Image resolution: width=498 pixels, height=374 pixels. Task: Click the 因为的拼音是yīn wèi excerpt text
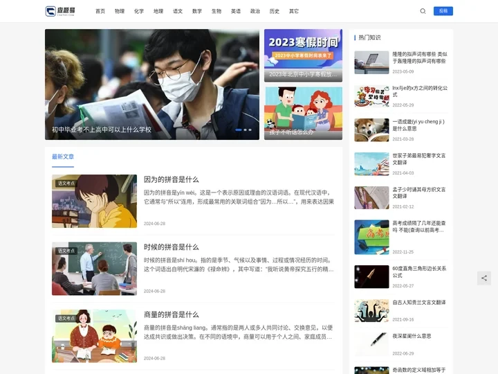pyautogui.click(x=239, y=197)
